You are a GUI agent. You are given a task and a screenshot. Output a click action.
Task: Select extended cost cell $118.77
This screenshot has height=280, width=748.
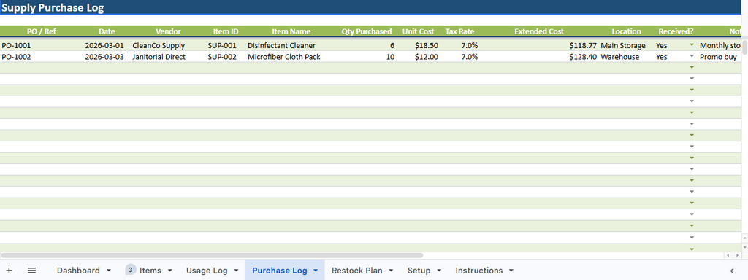(x=583, y=46)
